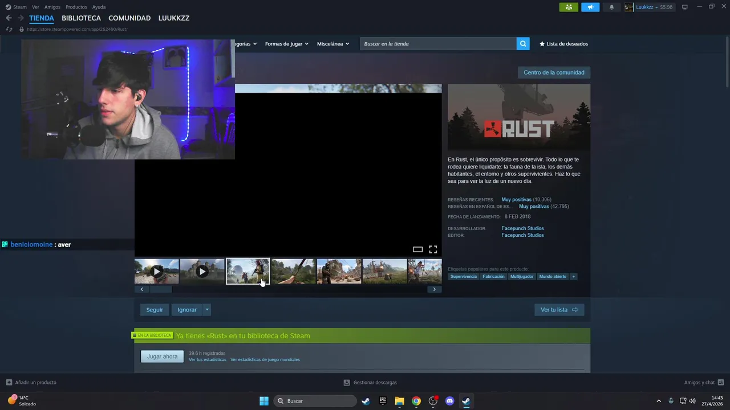Reload the store page

(9, 29)
